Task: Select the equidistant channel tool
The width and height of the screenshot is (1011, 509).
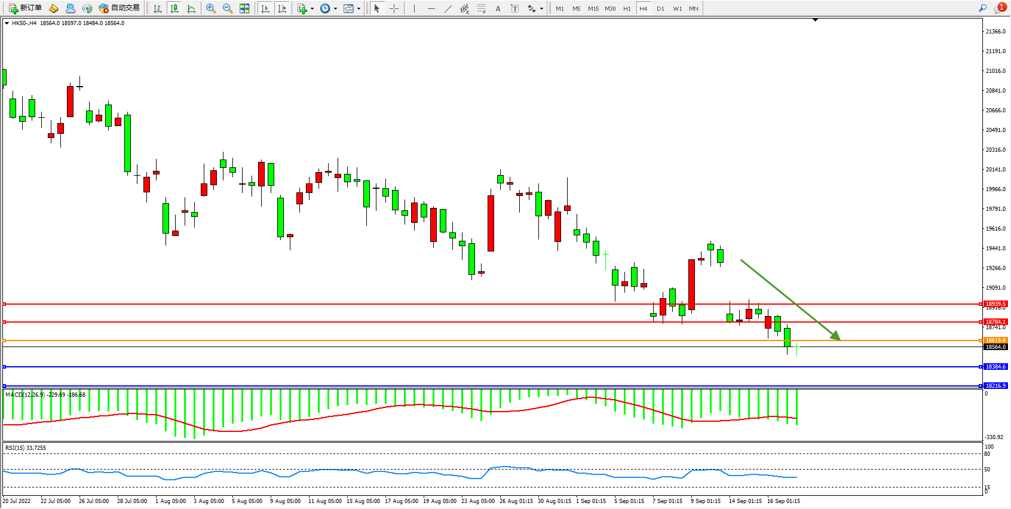Action: click(464, 8)
